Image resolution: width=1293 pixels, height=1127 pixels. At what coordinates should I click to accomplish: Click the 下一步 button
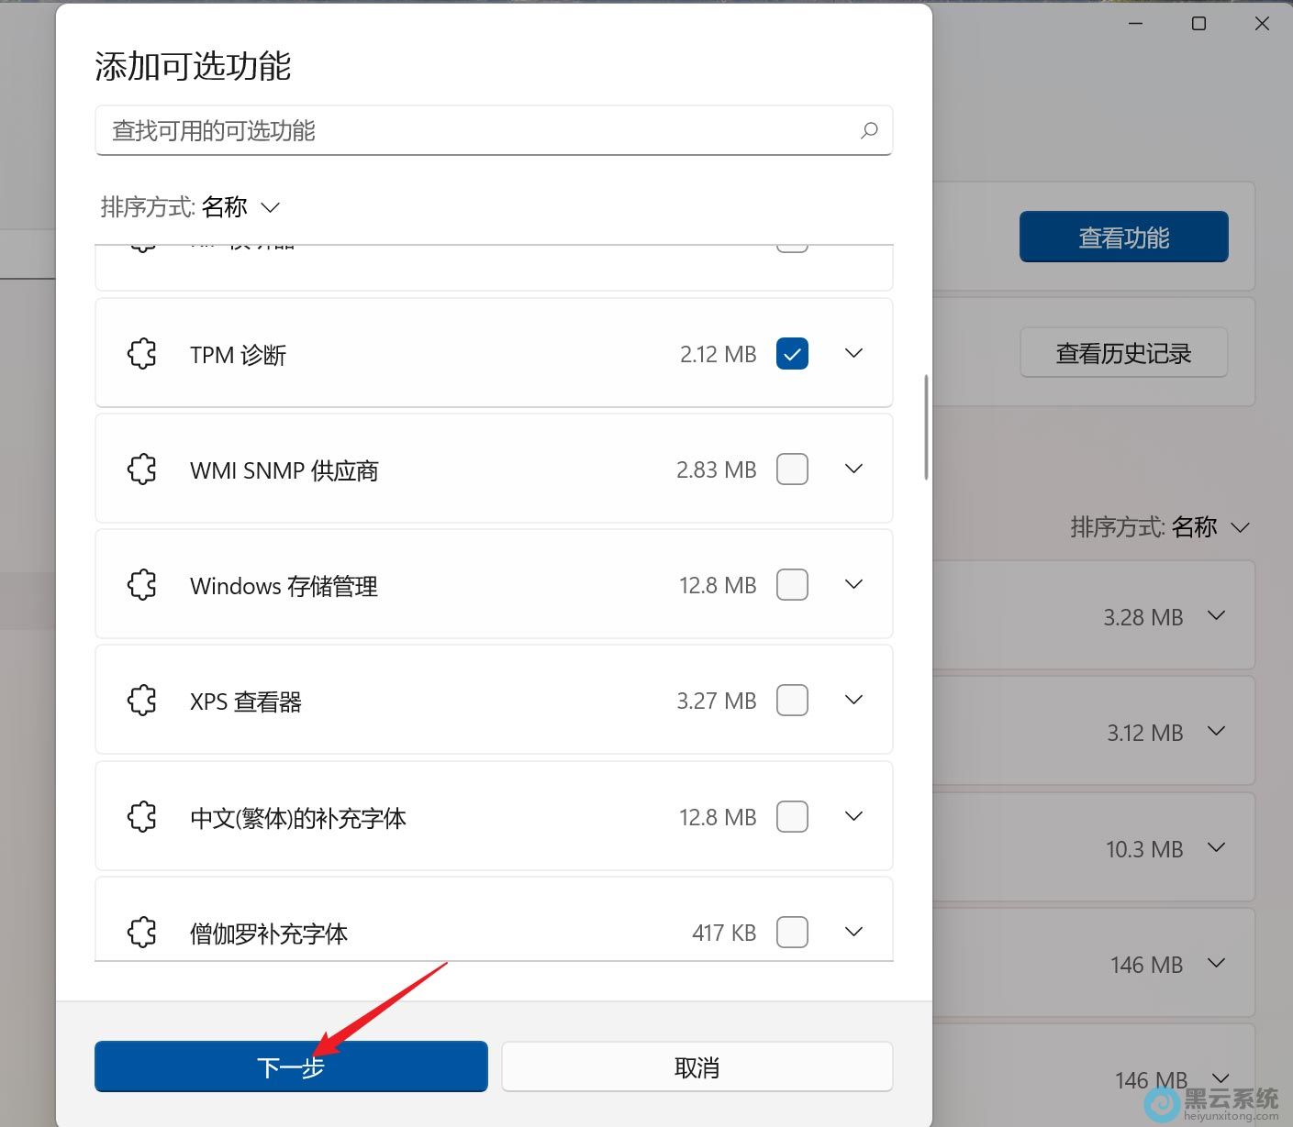291,1066
